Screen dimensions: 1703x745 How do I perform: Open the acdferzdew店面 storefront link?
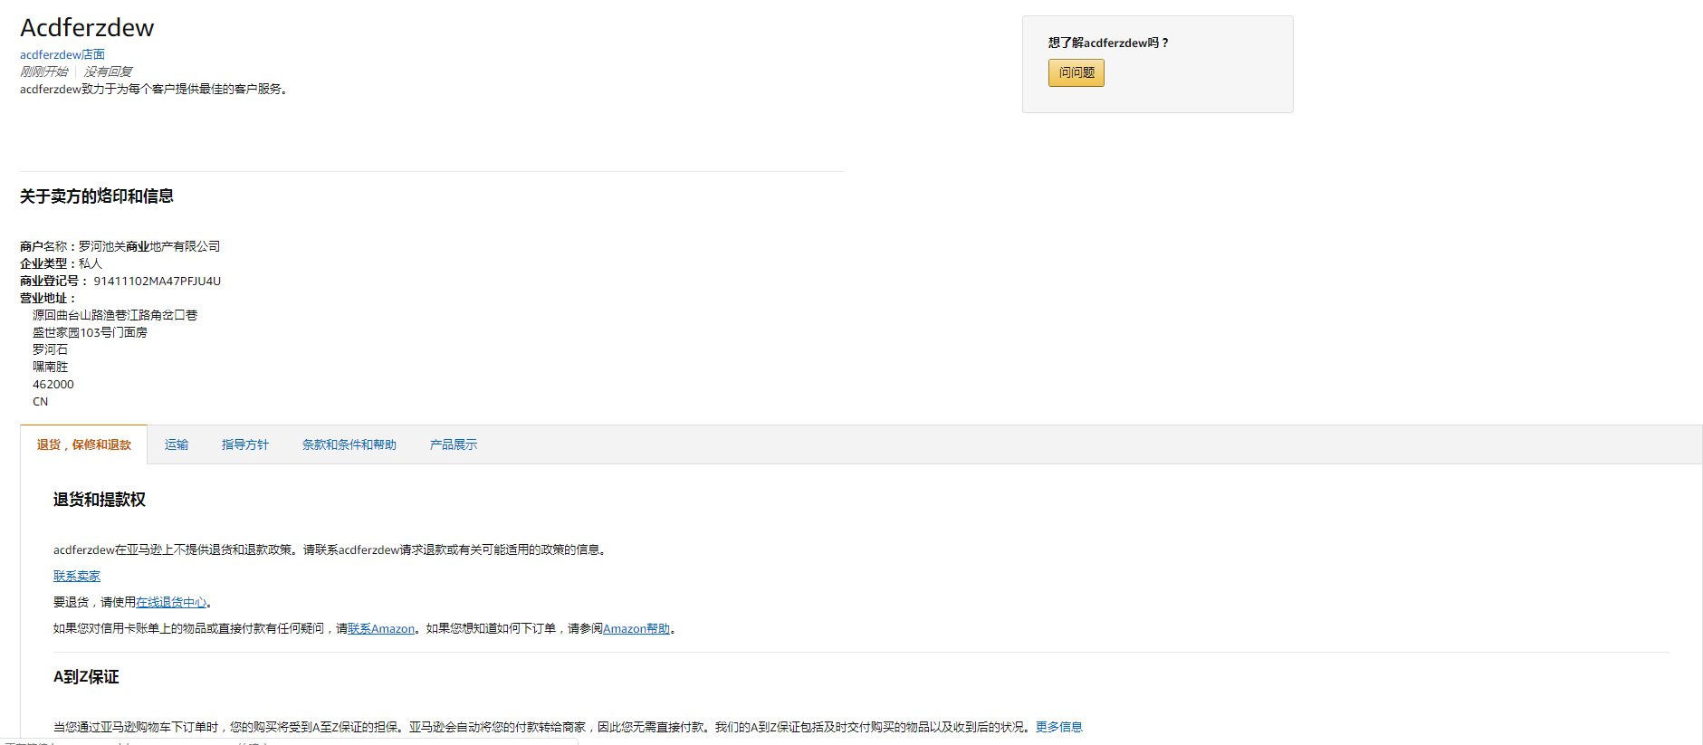click(62, 54)
